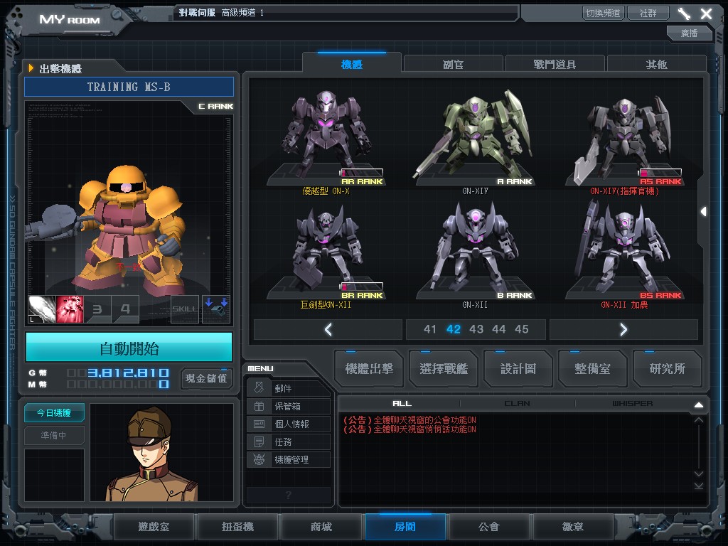This screenshot has height=546, width=728.
Task: Go to 房間 in bottom navigation
Action: tap(405, 527)
